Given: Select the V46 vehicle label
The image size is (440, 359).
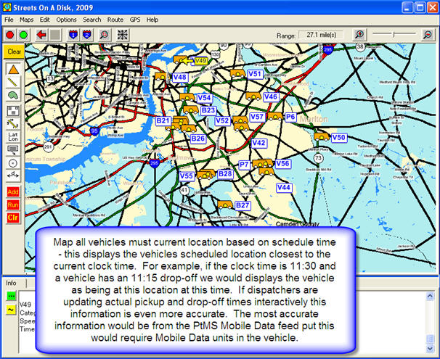Looking at the screenshot, I should coord(271,97).
